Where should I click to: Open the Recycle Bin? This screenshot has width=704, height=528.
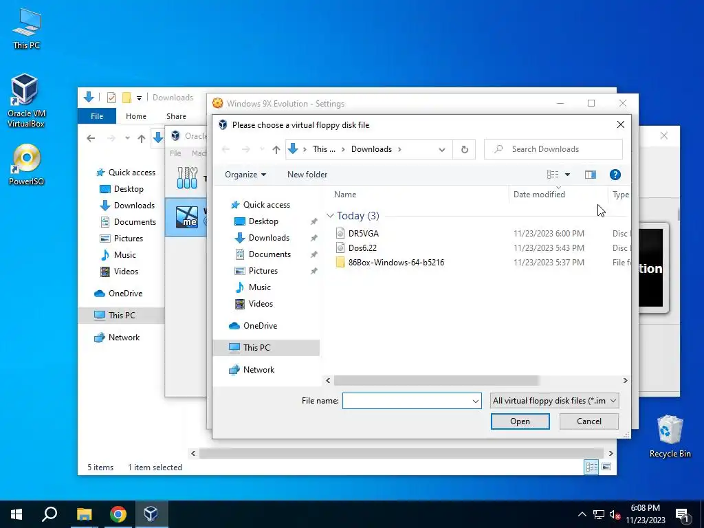coord(670,437)
